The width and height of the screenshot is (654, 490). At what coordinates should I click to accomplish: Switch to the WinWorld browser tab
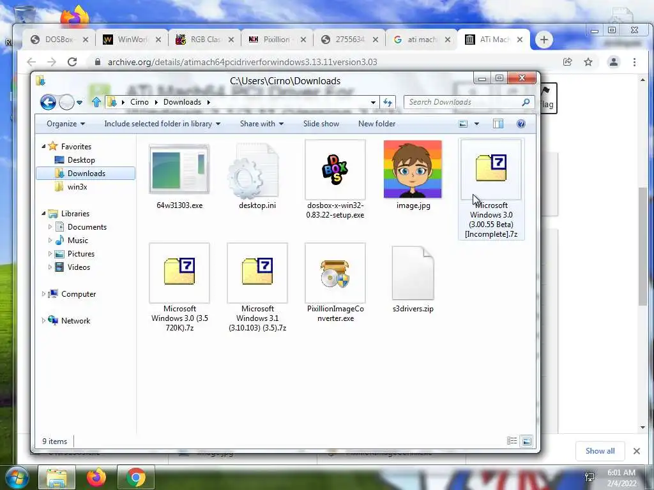click(132, 40)
